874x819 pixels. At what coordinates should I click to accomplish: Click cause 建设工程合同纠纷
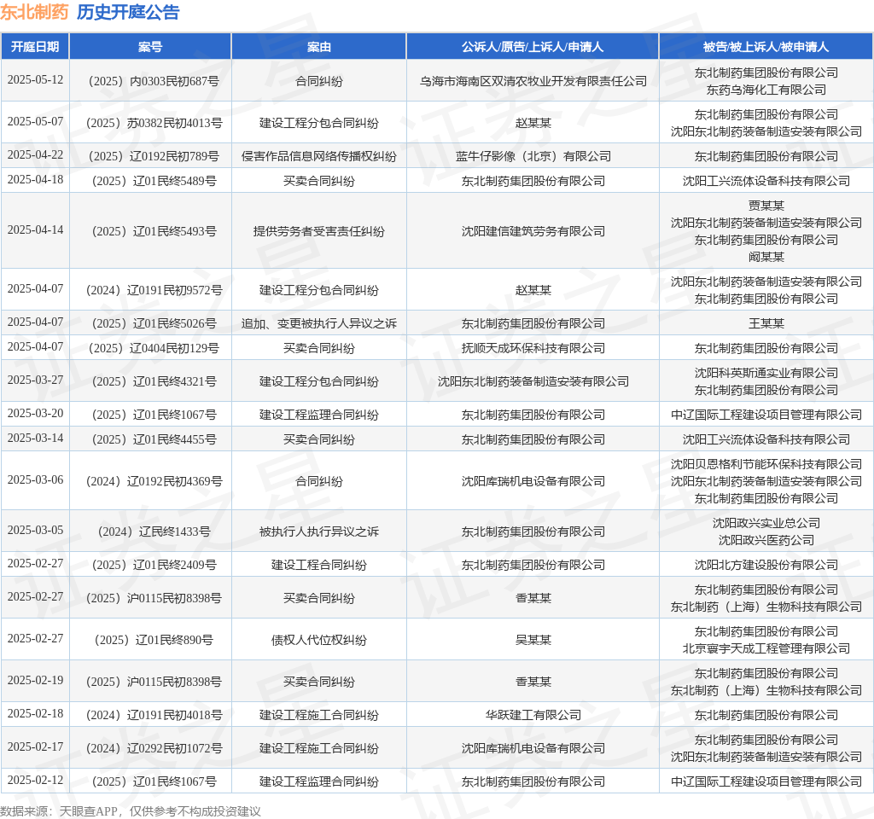(x=319, y=565)
